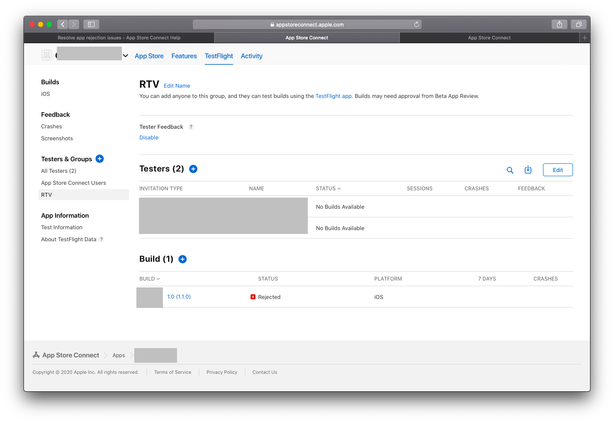Image resolution: width=614 pixels, height=423 pixels.
Task: Open Crashes in the sidebar
Action: pyautogui.click(x=51, y=127)
